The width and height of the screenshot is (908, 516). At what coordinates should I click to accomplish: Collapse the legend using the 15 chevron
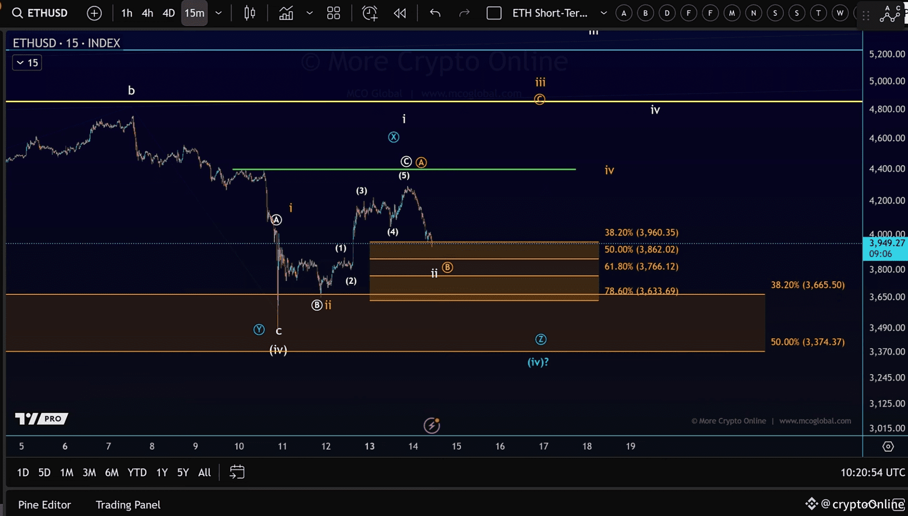pos(27,63)
